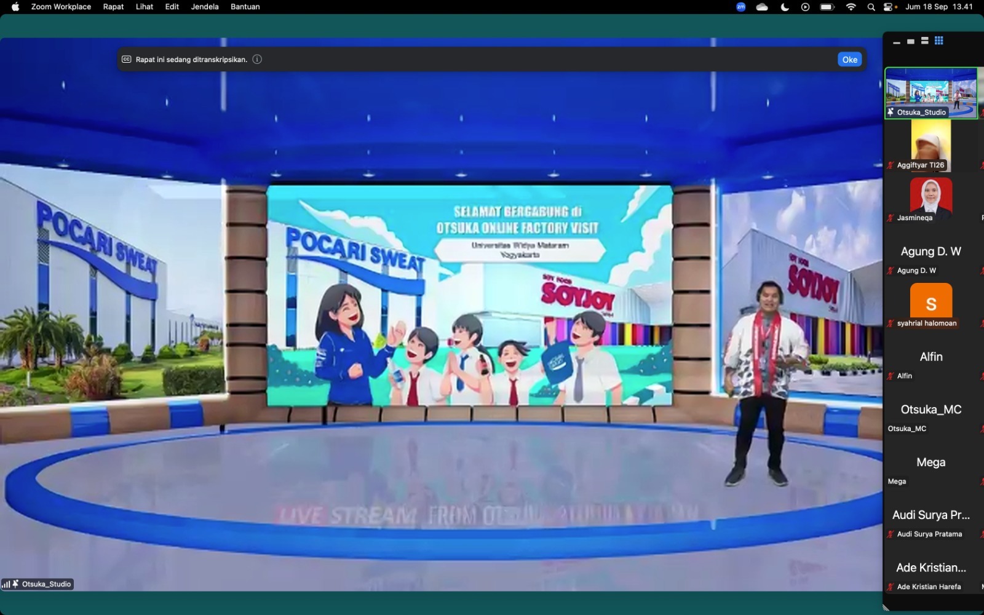Click the closed caption icon in the notice
The width and height of the screenshot is (984, 615).
(127, 60)
